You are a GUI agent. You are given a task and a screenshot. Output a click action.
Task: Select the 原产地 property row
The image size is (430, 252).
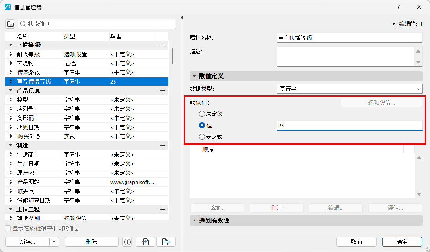pos(87,173)
